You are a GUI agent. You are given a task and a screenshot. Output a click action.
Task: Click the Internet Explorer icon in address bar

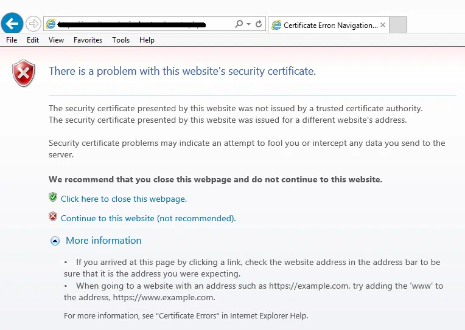(51, 24)
